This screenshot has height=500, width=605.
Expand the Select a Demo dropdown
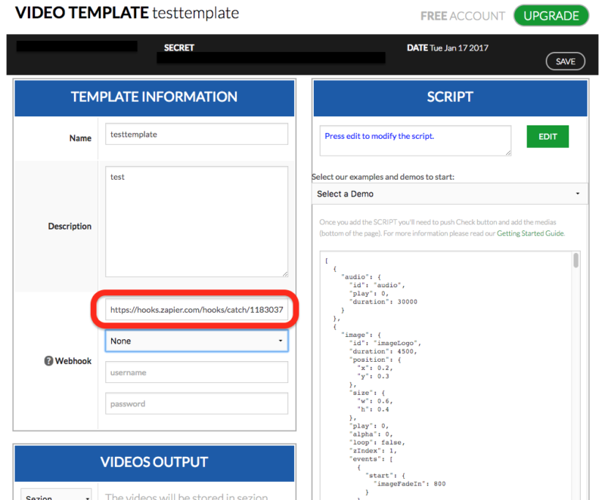[449, 194]
